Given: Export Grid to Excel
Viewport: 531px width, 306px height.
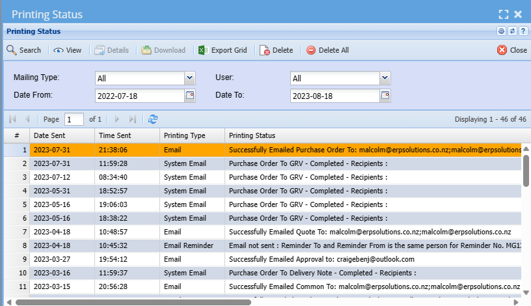Looking at the screenshot, I should pyautogui.click(x=223, y=50).
